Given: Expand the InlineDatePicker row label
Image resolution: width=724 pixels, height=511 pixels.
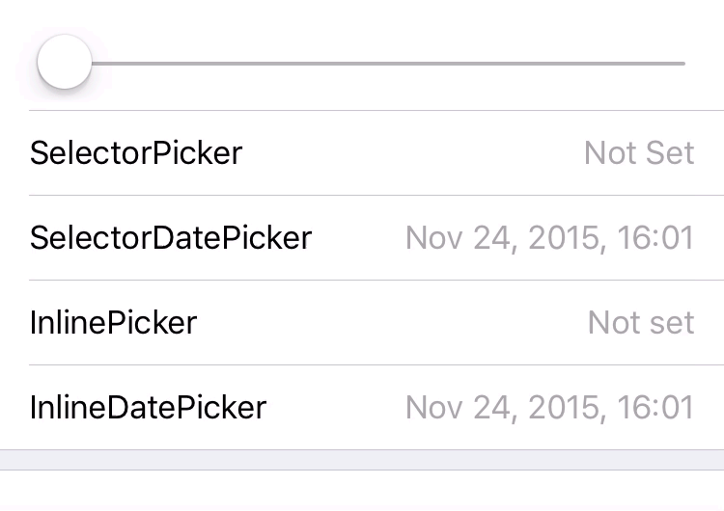Looking at the screenshot, I should coord(148,407).
